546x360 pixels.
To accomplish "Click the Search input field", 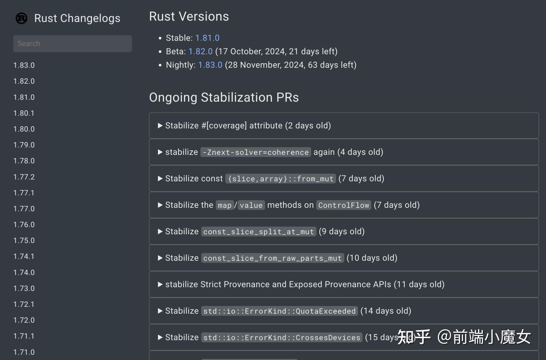I will click(x=72, y=43).
